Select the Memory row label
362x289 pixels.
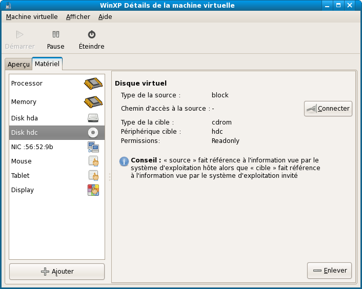[x=24, y=102]
